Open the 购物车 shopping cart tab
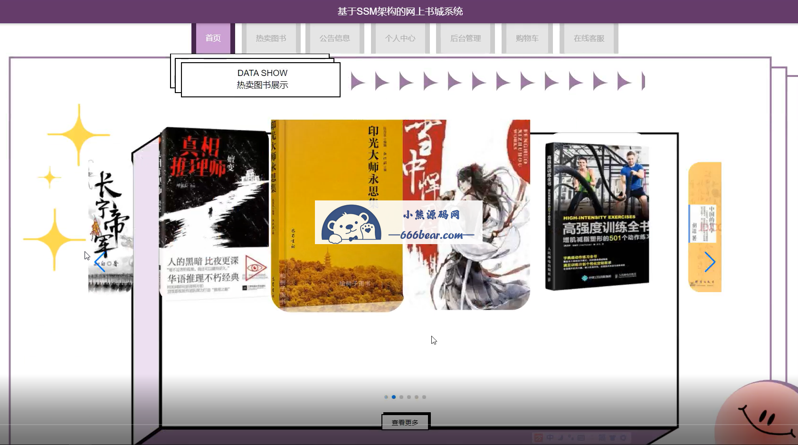798x445 pixels. coord(527,38)
